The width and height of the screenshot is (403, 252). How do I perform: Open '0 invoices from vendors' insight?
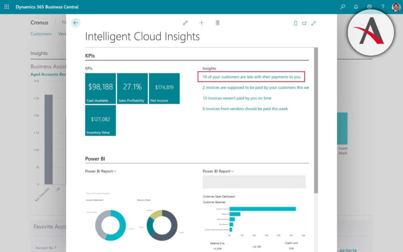pyautogui.click(x=245, y=109)
